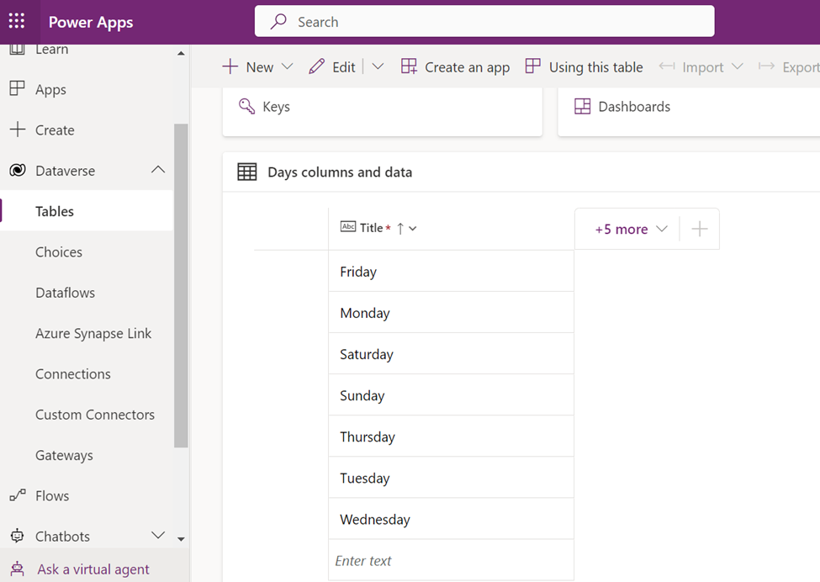Viewport: 820px width, 582px height.
Task: Open the Edit split dropdown chevron
Action: click(378, 66)
